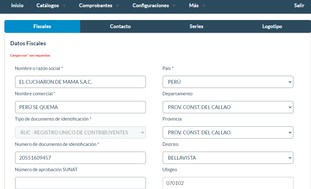Viewport: 311px width, 189px height.
Task: Open the Provincia dropdown
Action: coord(228,132)
